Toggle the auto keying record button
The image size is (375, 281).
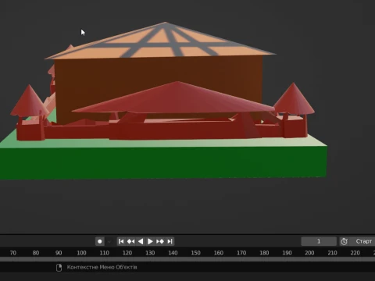tap(100, 241)
